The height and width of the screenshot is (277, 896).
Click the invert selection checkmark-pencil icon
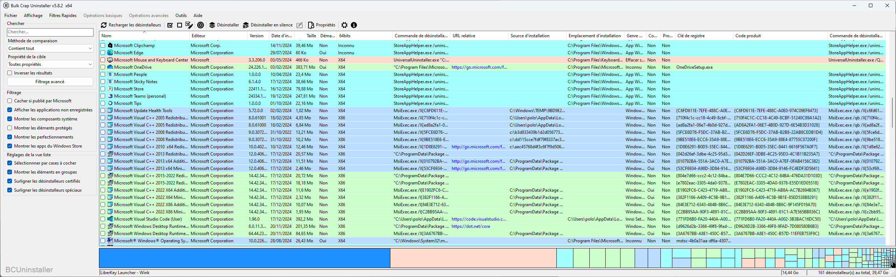[x=189, y=25]
